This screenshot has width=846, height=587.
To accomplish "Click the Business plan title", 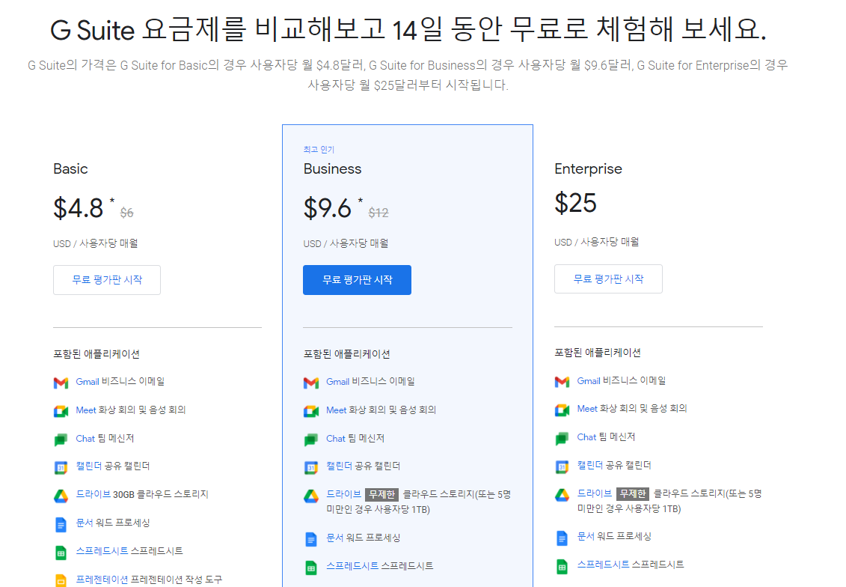I will [332, 169].
